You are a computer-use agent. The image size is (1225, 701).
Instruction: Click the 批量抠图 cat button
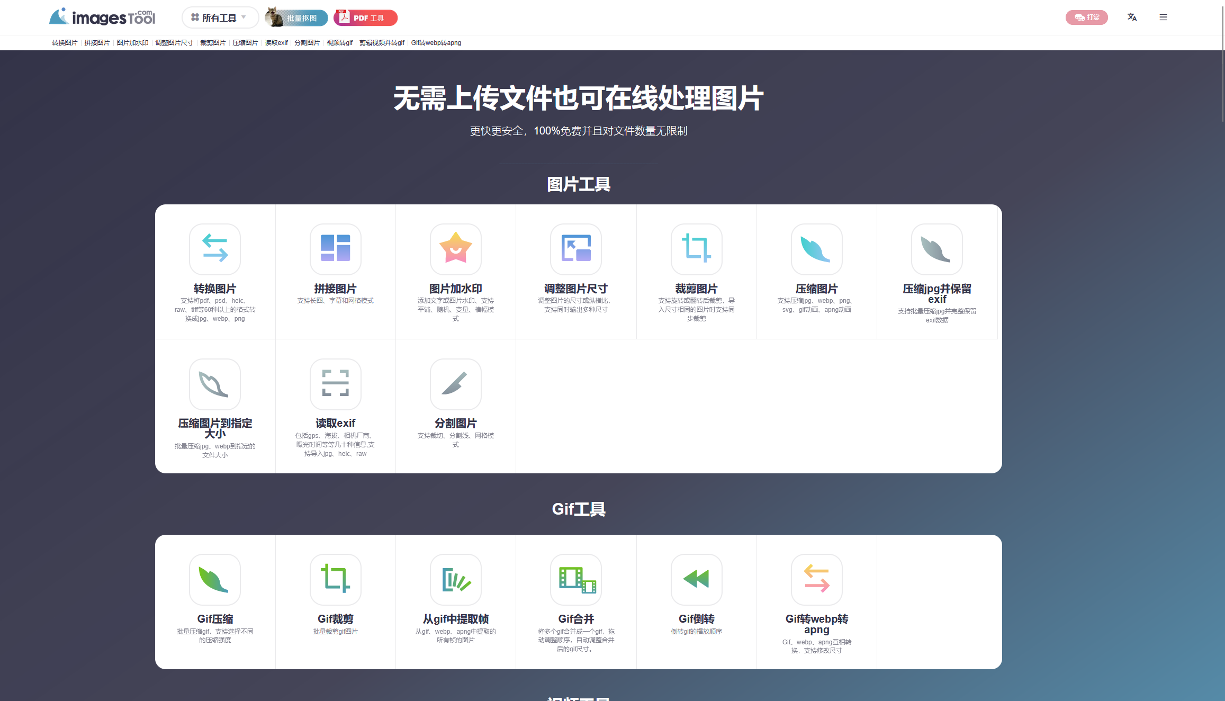[296, 18]
